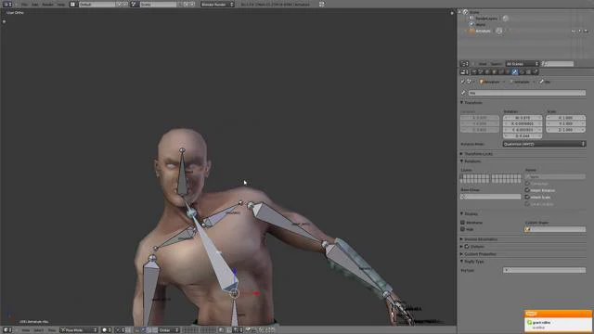Open the properties editor type icon

[464, 72]
